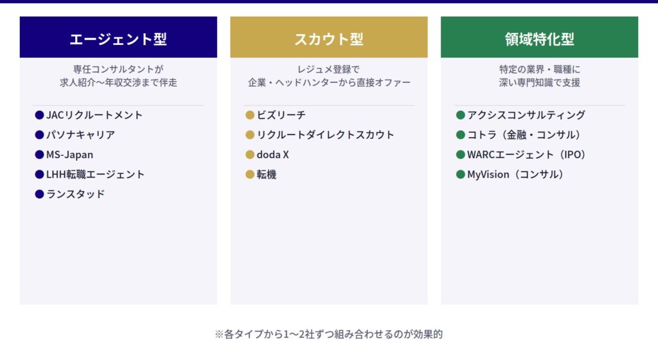This screenshot has width=658, height=346.
Task: Open リクルートダイレクトスカウト list item
Action: pyautogui.click(x=325, y=135)
